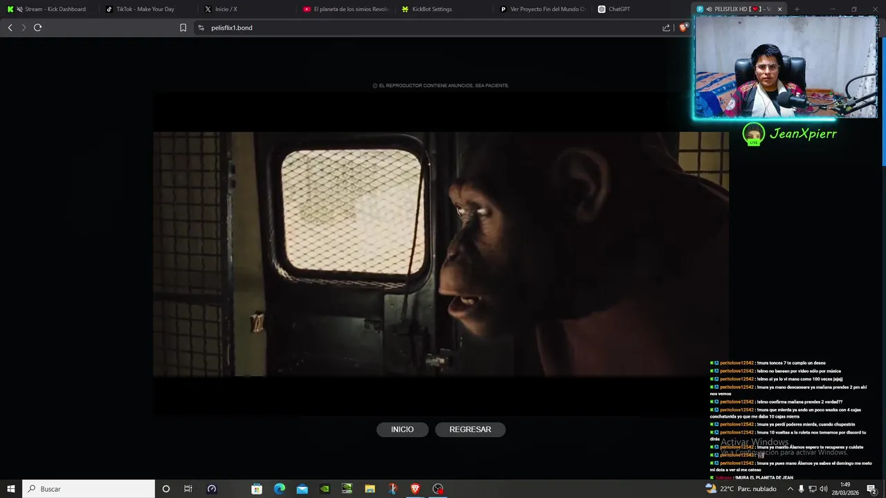Open Brave browser icon on taskbar
Image resolution: width=886 pixels, height=498 pixels.
pos(415,489)
